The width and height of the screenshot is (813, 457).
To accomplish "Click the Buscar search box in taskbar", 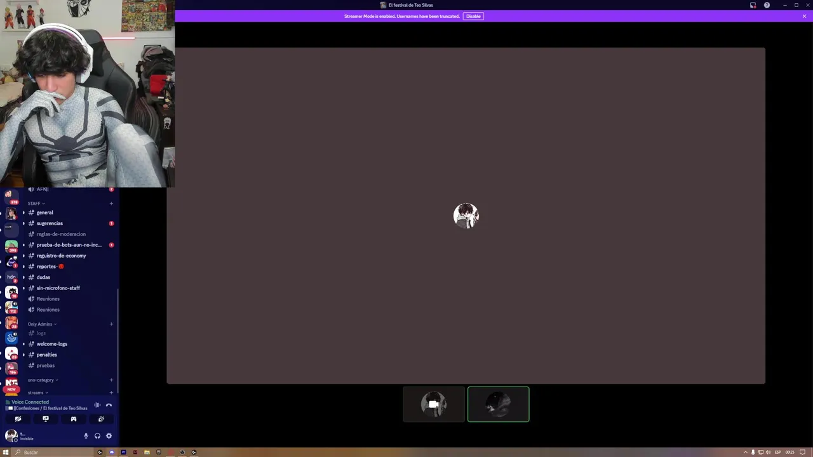I will click(53, 452).
